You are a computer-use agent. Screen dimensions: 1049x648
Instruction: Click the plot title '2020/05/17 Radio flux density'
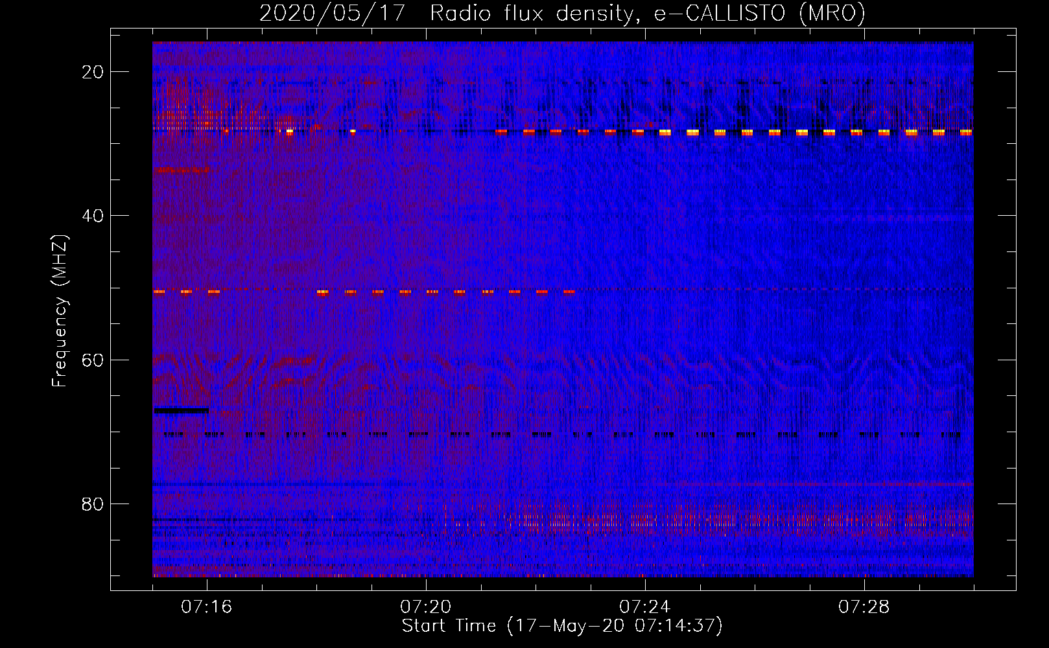tap(562, 13)
